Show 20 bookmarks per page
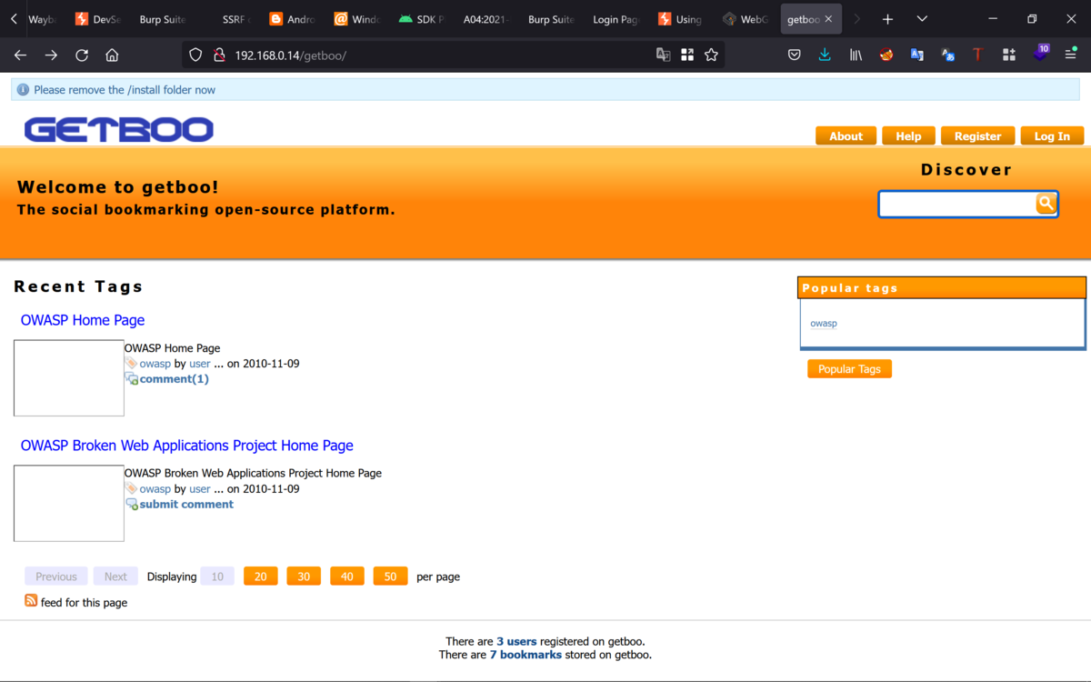The width and height of the screenshot is (1091, 682). pos(260,577)
